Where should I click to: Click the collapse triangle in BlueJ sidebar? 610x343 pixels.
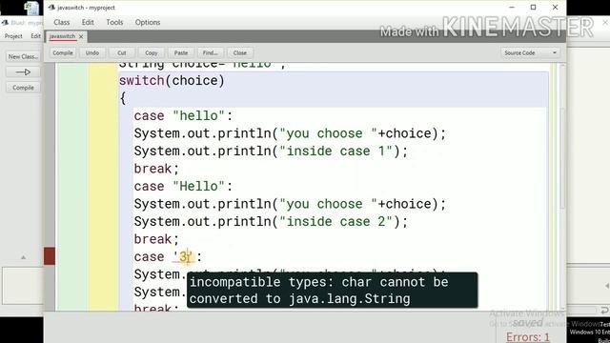23,257
